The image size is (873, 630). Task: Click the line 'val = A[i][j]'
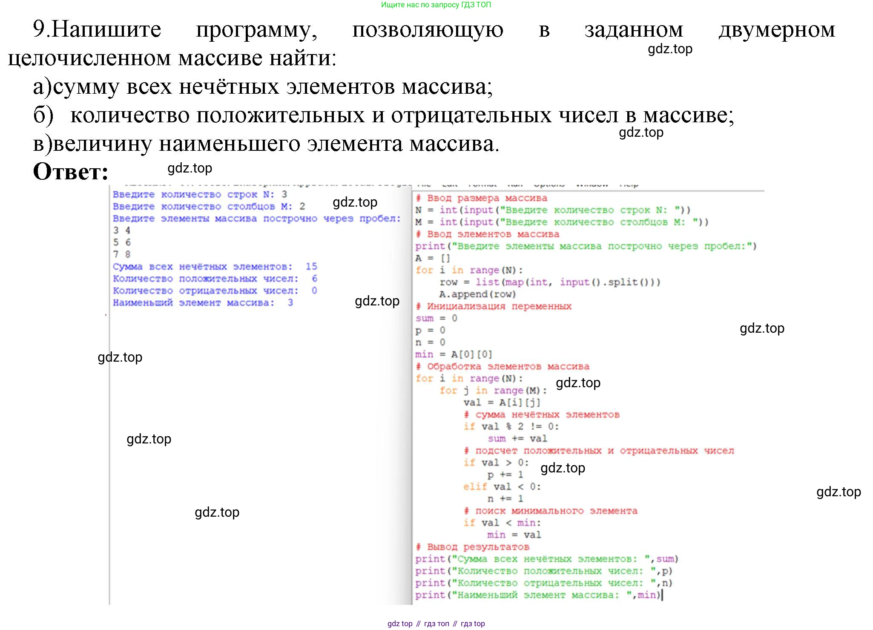pyautogui.click(x=502, y=403)
